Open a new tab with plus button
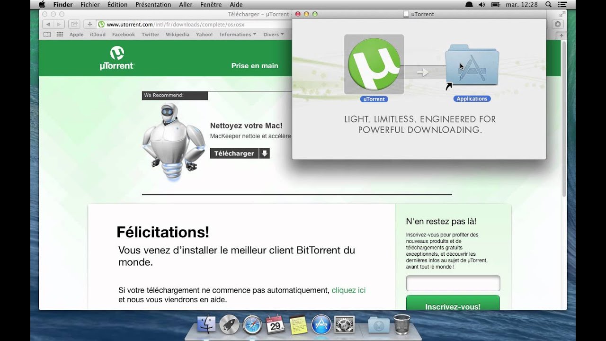 tap(561, 36)
